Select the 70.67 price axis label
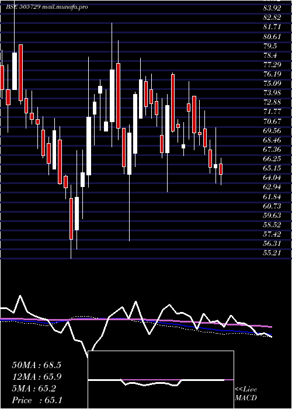Screen dimensions: 292x409 272,121
